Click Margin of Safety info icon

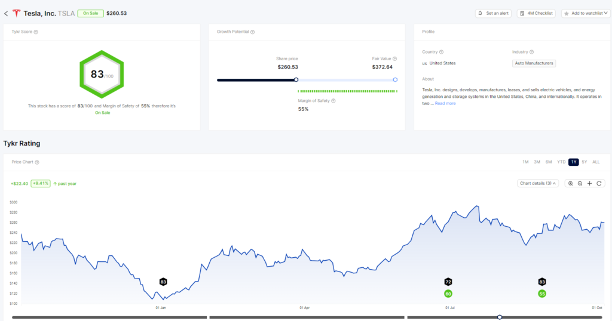[x=333, y=101]
